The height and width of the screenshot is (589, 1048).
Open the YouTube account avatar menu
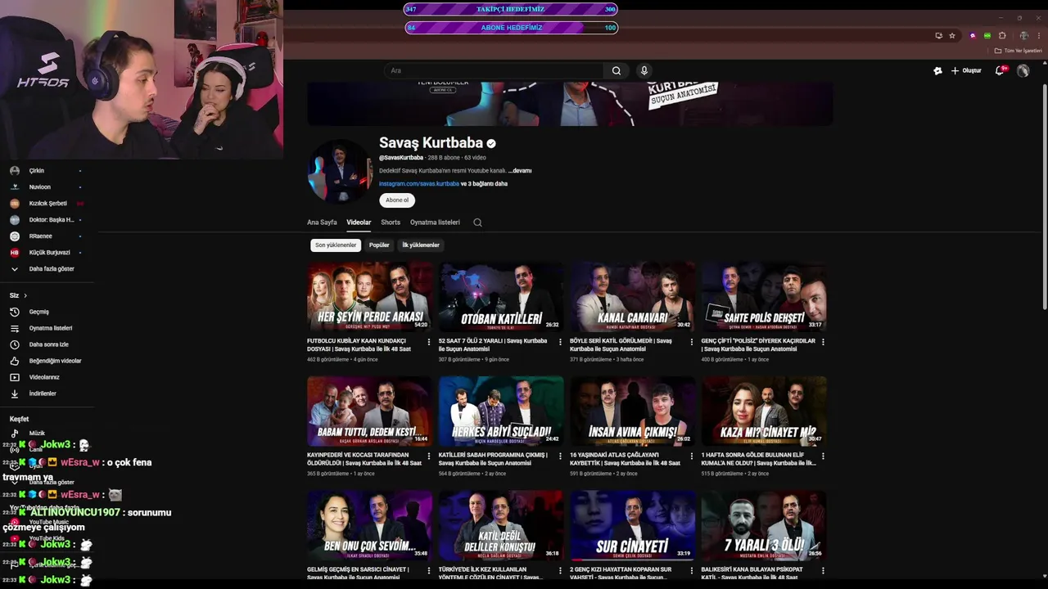click(1023, 70)
